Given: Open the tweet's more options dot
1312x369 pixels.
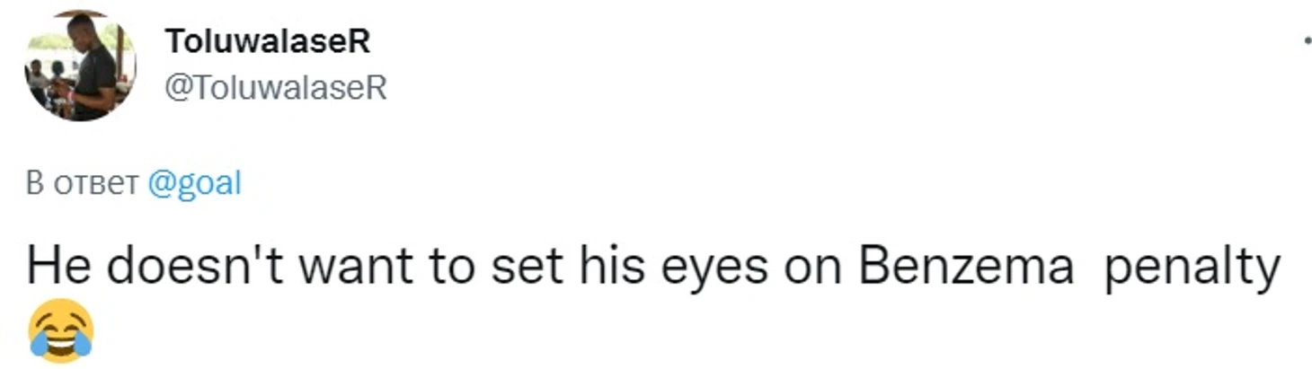Looking at the screenshot, I should tap(1307, 41).
